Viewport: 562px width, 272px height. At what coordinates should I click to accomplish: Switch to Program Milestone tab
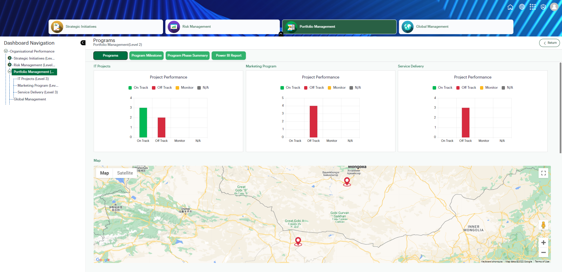[x=146, y=55]
